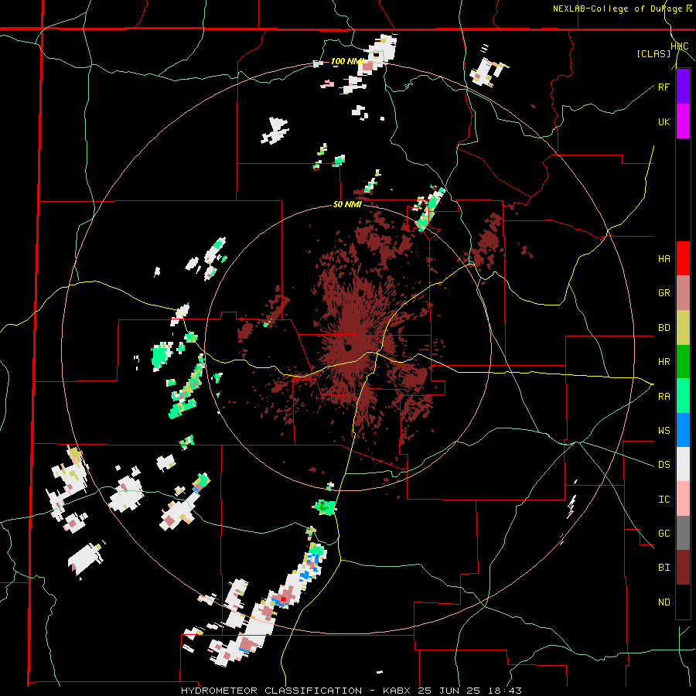Click the "NEXLAB-College of DuPage" credit text
The height and width of the screenshot is (696, 696).
point(616,9)
